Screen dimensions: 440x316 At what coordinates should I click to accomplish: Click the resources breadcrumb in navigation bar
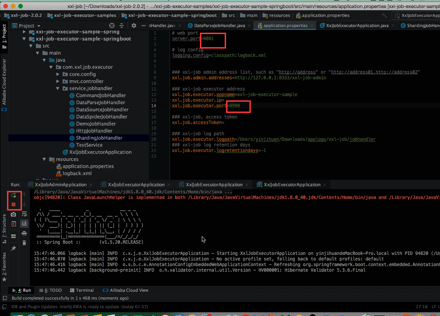276,15
